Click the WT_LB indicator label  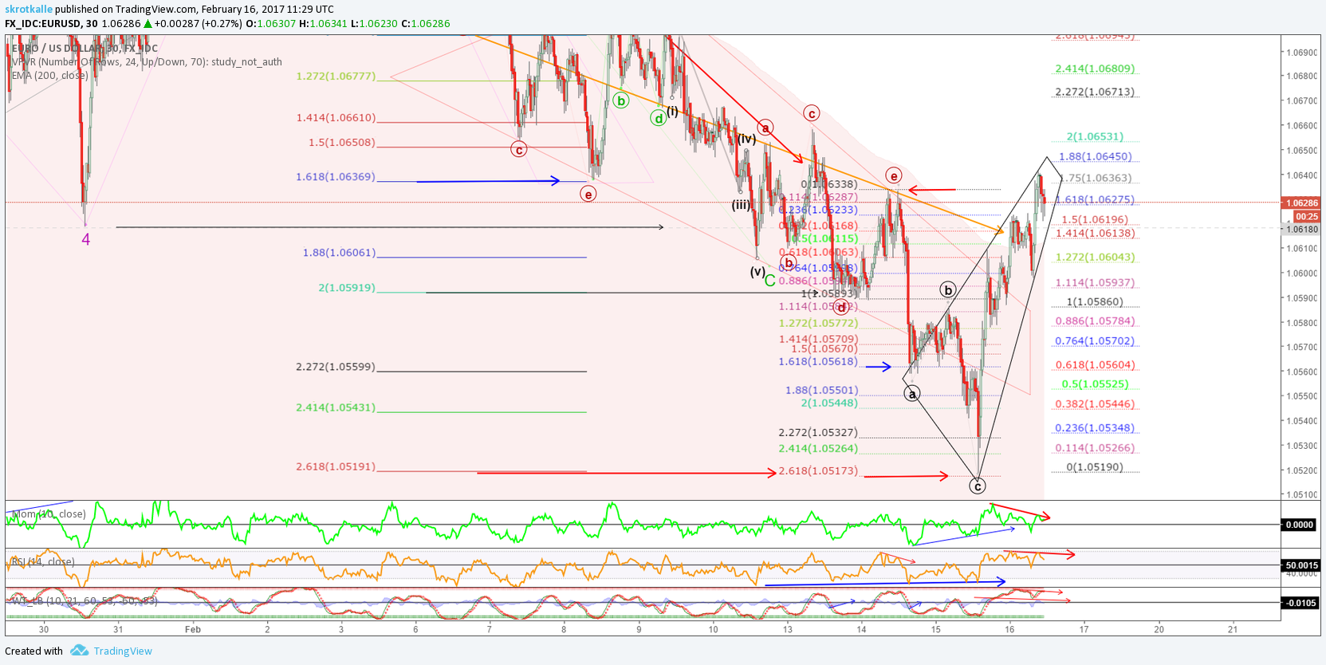[x=85, y=600]
